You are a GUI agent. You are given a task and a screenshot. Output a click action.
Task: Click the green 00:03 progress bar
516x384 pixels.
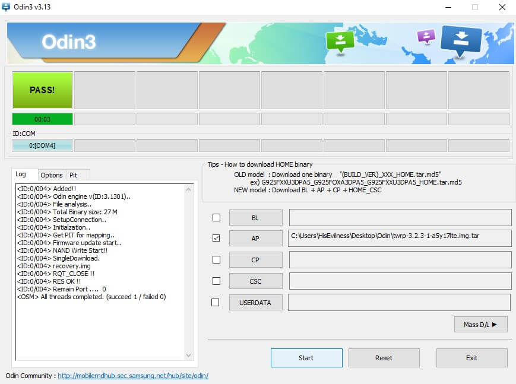[x=42, y=119]
